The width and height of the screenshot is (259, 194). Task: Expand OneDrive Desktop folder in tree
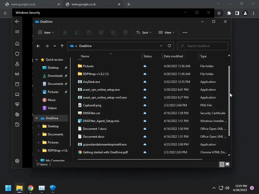click(x=38, y=126)
